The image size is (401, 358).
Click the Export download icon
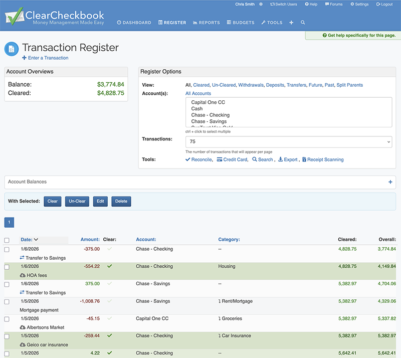point(282,159)
